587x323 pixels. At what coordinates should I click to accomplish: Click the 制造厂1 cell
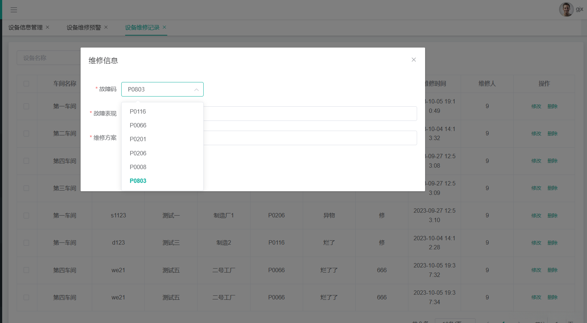[224, 216]
